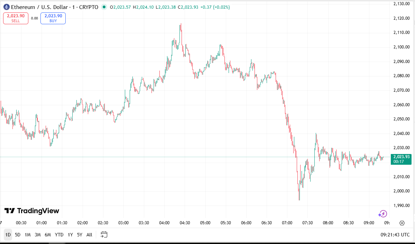Viewport: 415px width, 244px height.
Task: Show All available chart history
Action: coord(89,235)
